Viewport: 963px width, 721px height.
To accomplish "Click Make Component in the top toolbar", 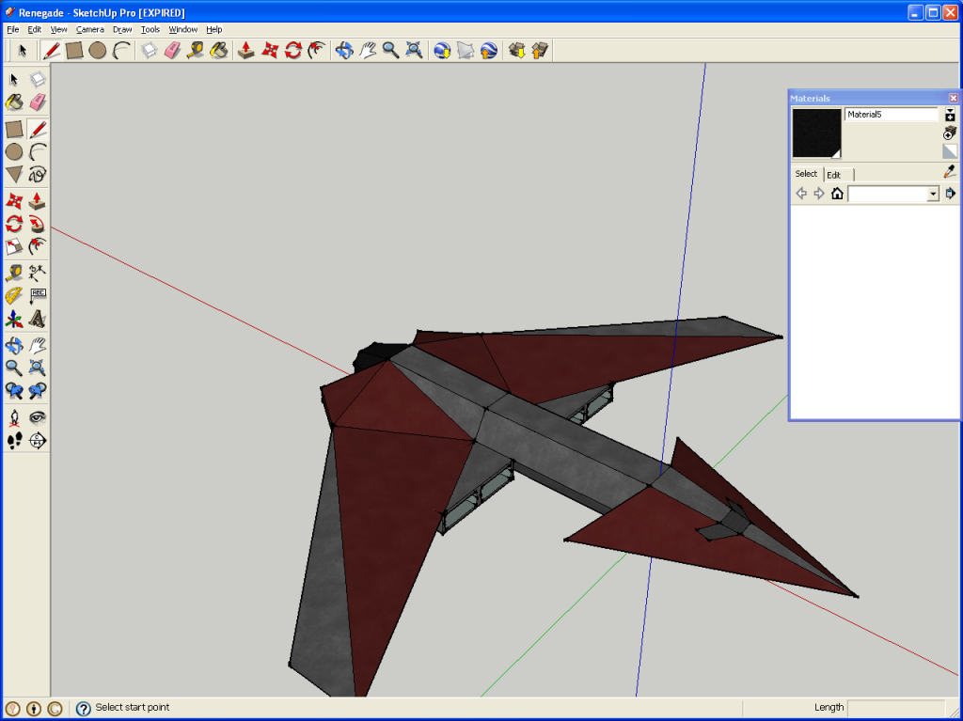I will 150,51.
